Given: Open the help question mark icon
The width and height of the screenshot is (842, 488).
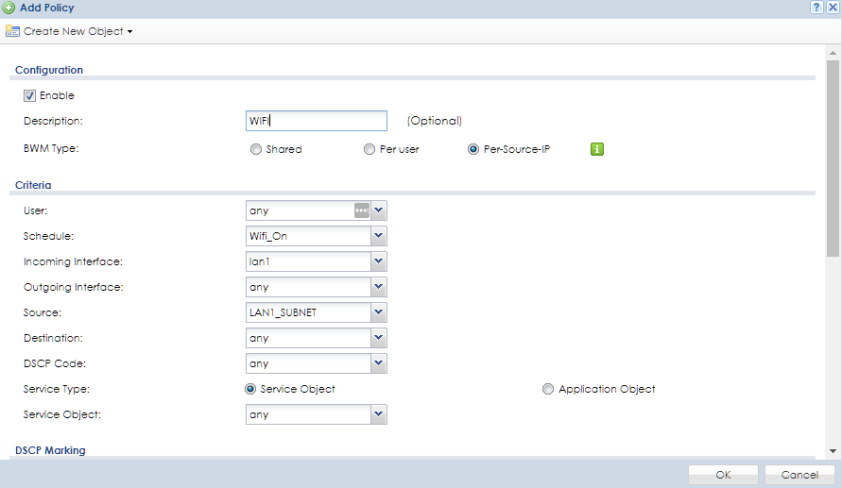Looking at the screenshot, I should [816, 8].
